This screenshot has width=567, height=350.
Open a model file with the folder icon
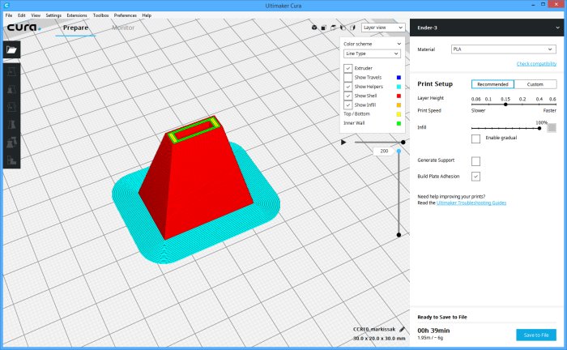11,49
